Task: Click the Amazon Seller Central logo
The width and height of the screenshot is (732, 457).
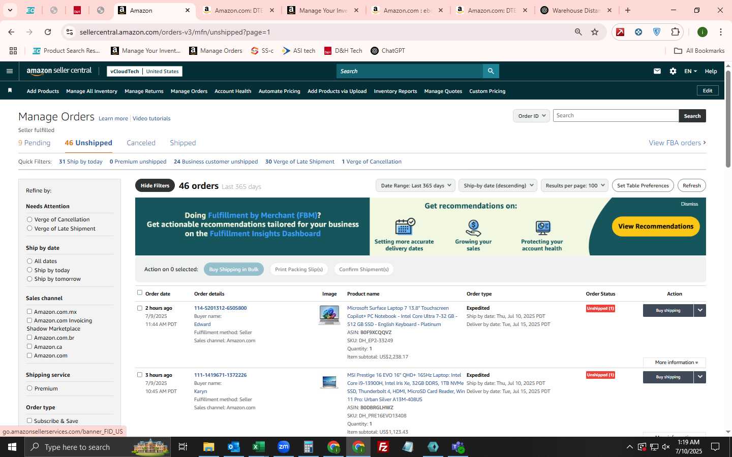Action: [x=59, y=71]
